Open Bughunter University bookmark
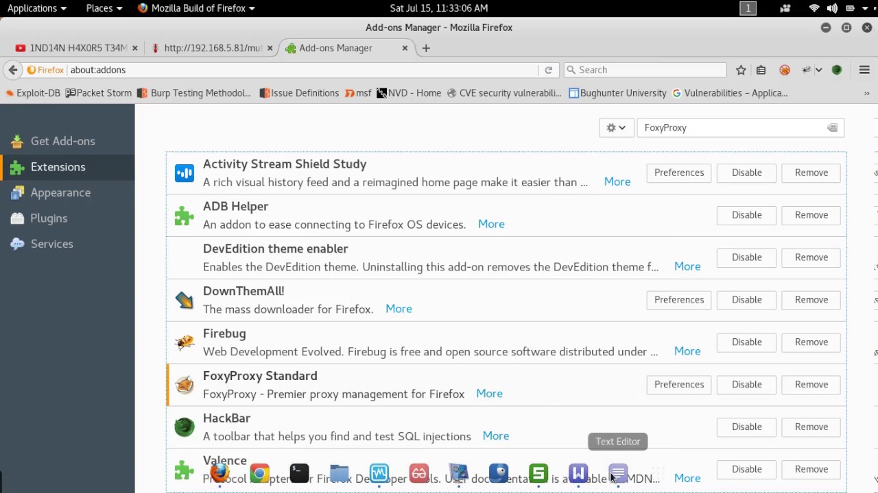The width and height of the screenshot is (878, 493). coord(617,93)
